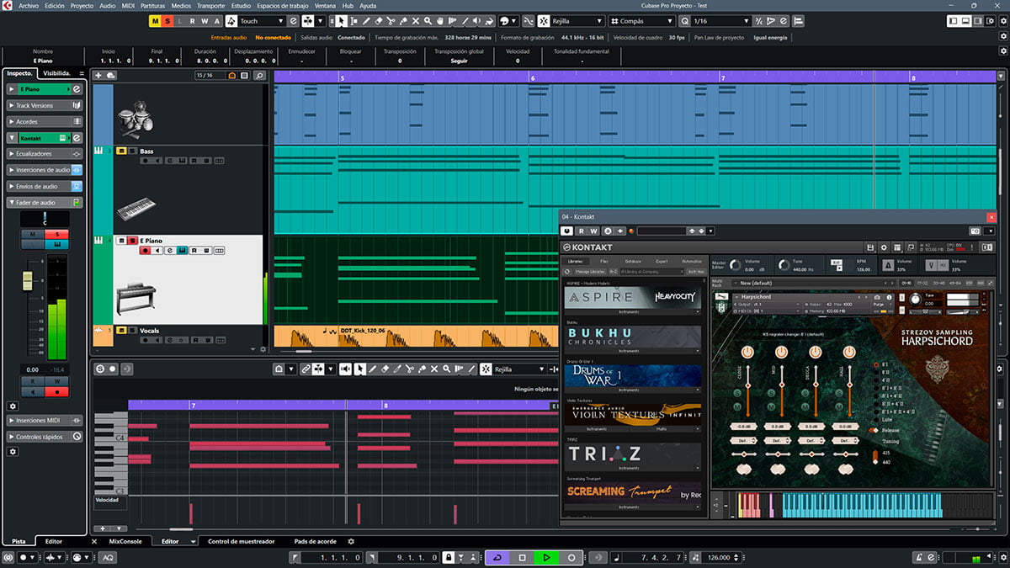This screenshot has height=568, width=1010.
Task: Open Control de muestreador tab
Action: coord(242,541)
